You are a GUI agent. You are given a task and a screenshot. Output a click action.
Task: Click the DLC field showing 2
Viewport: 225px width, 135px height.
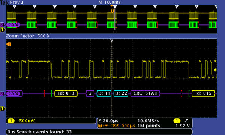(x=90, y=93)
